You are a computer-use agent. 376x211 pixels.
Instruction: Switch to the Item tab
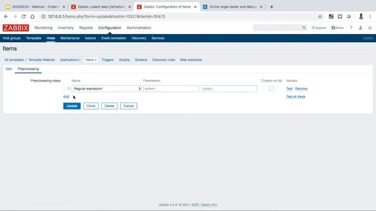click(9, 69)
